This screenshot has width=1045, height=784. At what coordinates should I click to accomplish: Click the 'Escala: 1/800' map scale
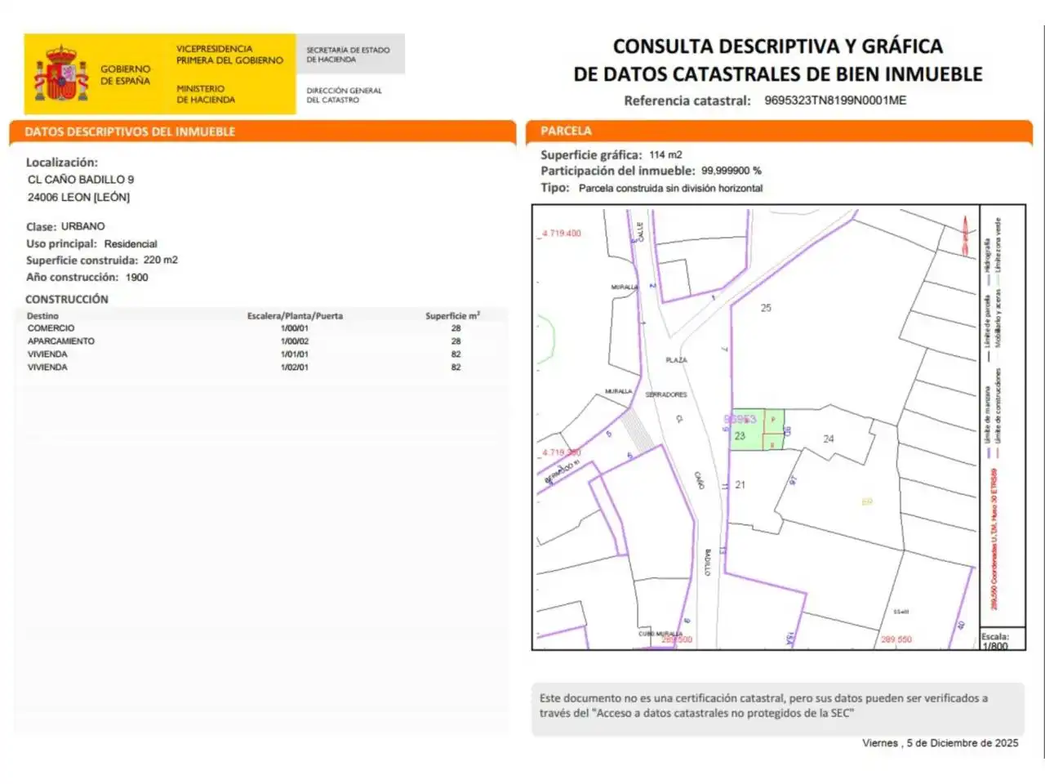[995, 641]
